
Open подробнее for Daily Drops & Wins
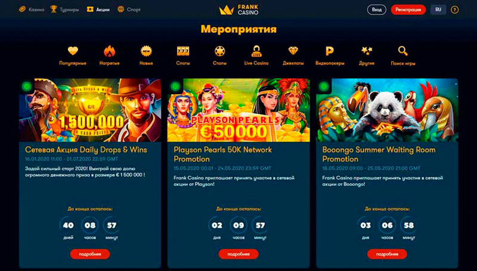click(x=90, y=254)
